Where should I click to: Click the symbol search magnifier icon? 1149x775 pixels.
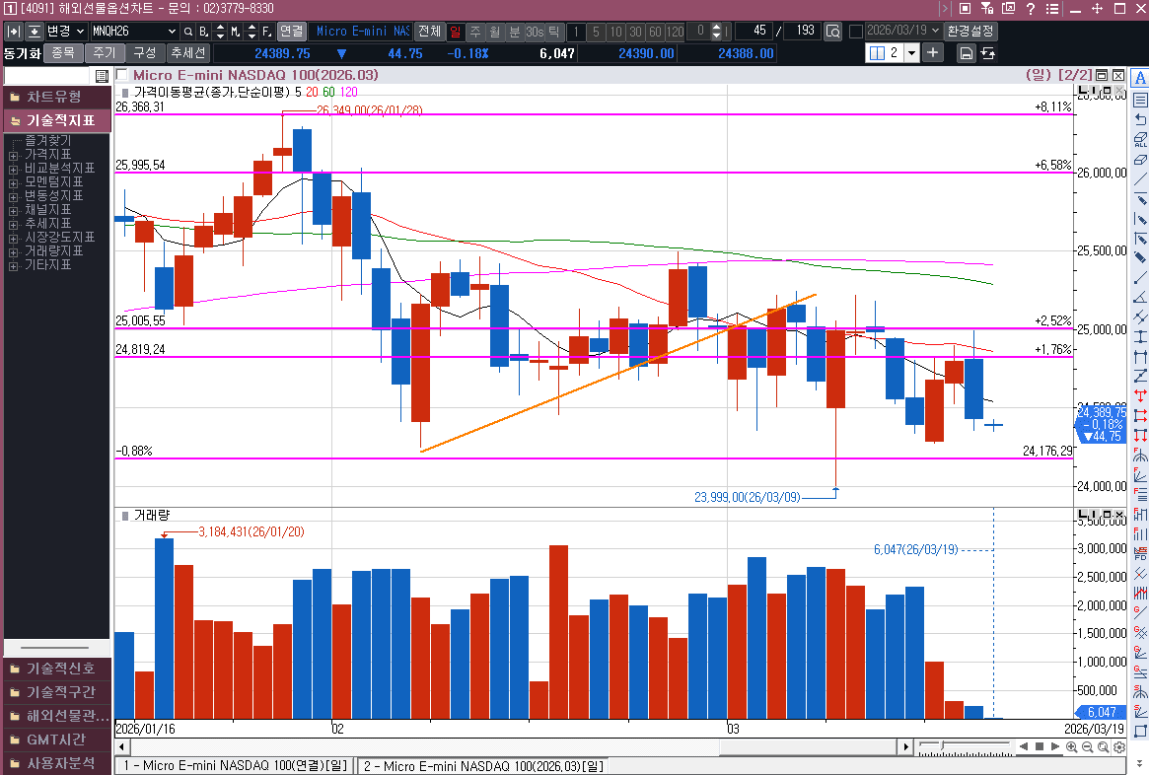187,32
